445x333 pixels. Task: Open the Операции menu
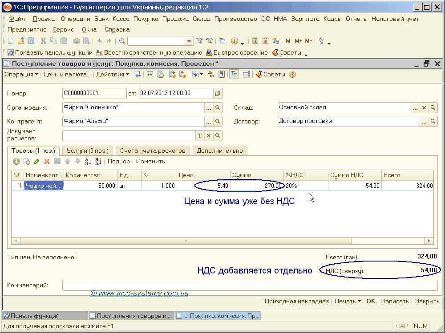(76, 19)
